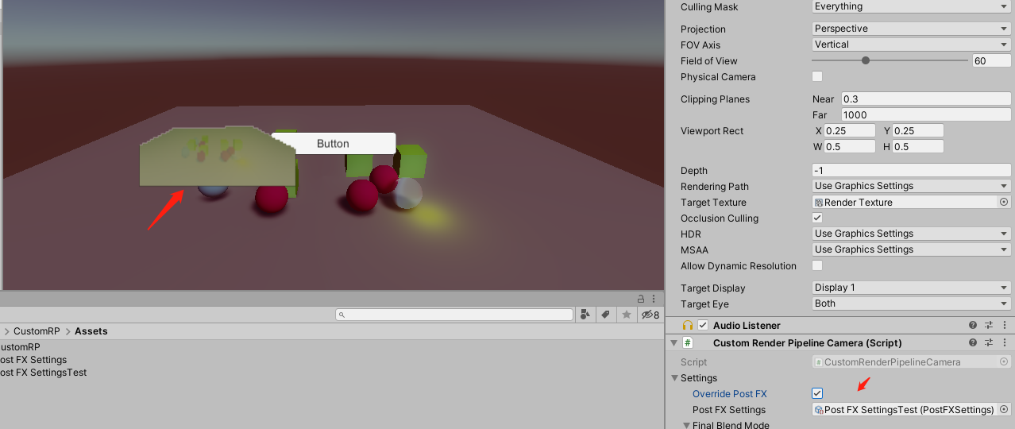Select the CustomRP breadcrumb folder
Image resolution: width=1015 pixels, height=429 pixels.
coord(37,331)
